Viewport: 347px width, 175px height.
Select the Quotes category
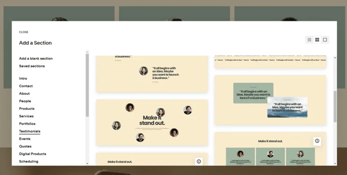(25, 146)
